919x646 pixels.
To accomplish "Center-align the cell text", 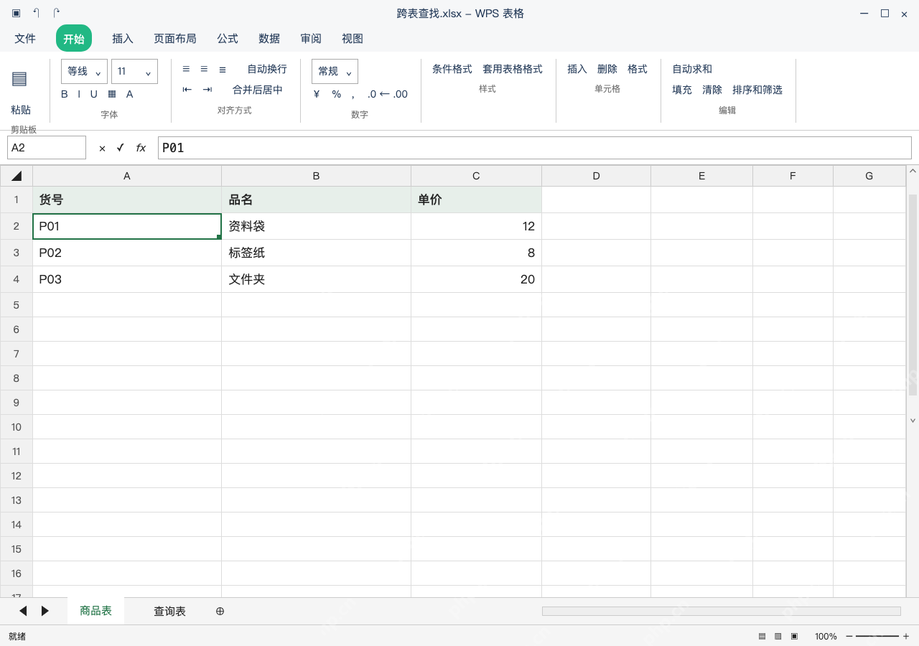I will (x=204, y=69).
